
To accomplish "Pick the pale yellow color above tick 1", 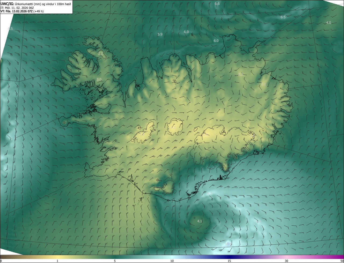I will pyautogui.click(x=58, y=257).
